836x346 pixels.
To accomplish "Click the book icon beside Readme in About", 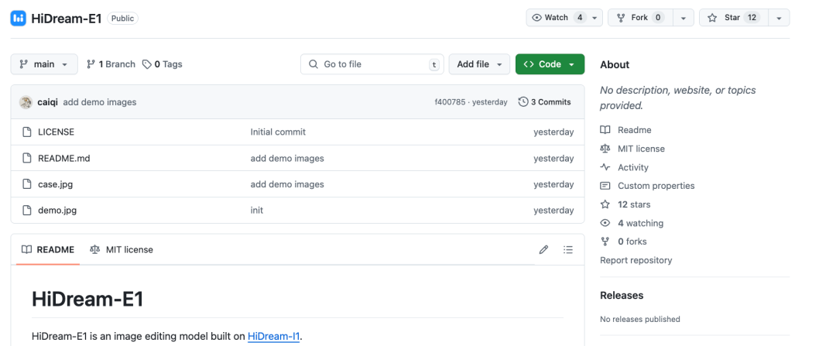I will point(605,130).
